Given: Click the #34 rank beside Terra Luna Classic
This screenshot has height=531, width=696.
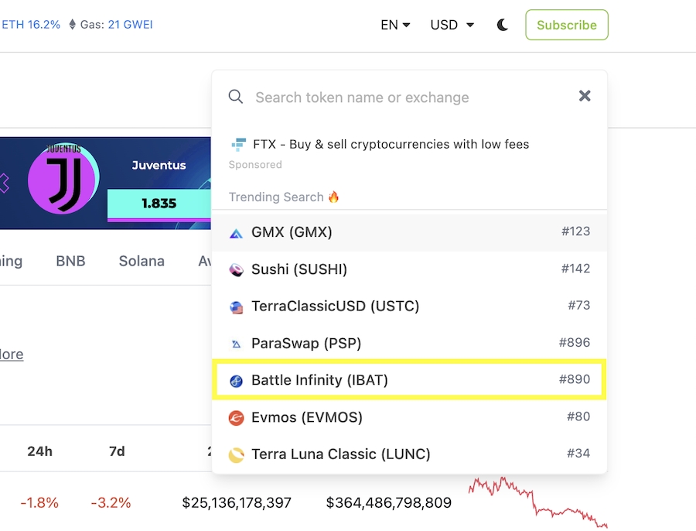Looking at the screenshot, I should pos(578,454).
